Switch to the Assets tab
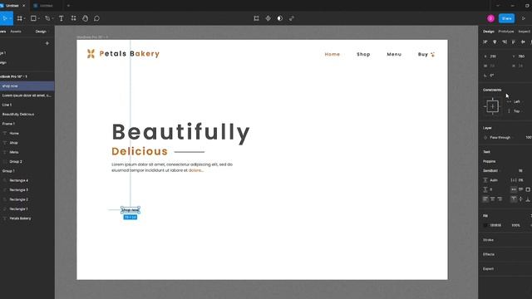The image size is (532, 299). [x=16, y=32]
